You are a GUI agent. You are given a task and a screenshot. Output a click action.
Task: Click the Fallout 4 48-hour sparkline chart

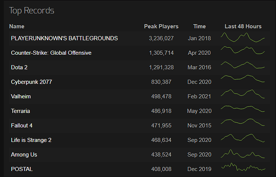(x=243, y=122)
